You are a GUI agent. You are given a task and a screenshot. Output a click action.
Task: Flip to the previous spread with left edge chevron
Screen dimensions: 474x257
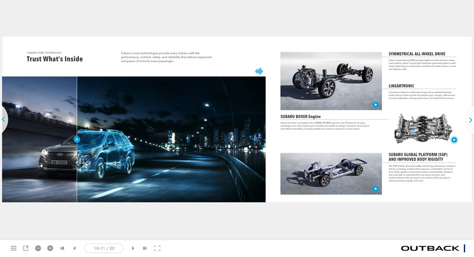coord(4,120)
